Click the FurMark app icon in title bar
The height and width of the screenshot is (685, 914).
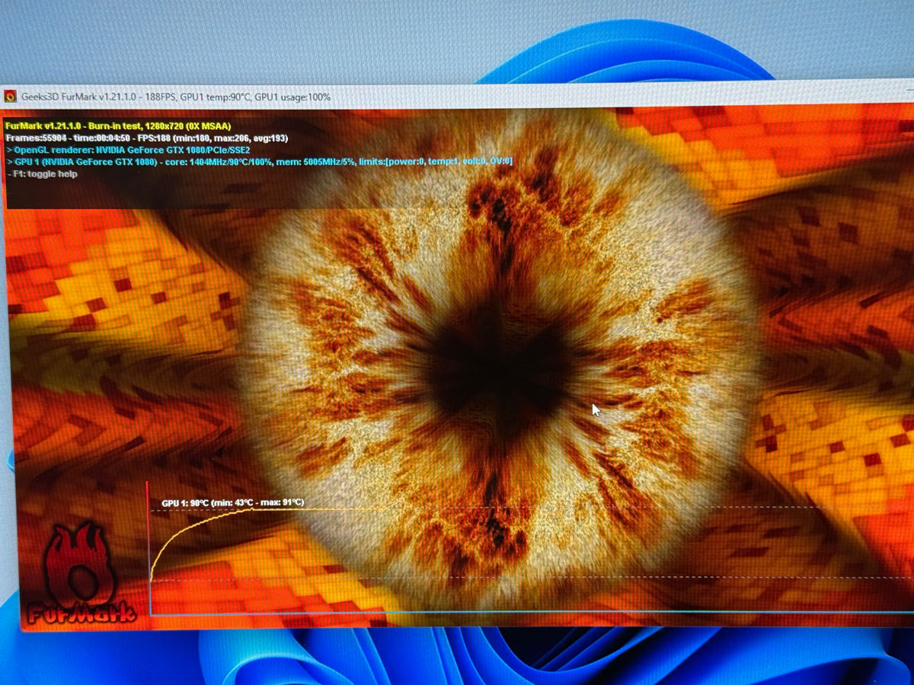click(11, 96)
